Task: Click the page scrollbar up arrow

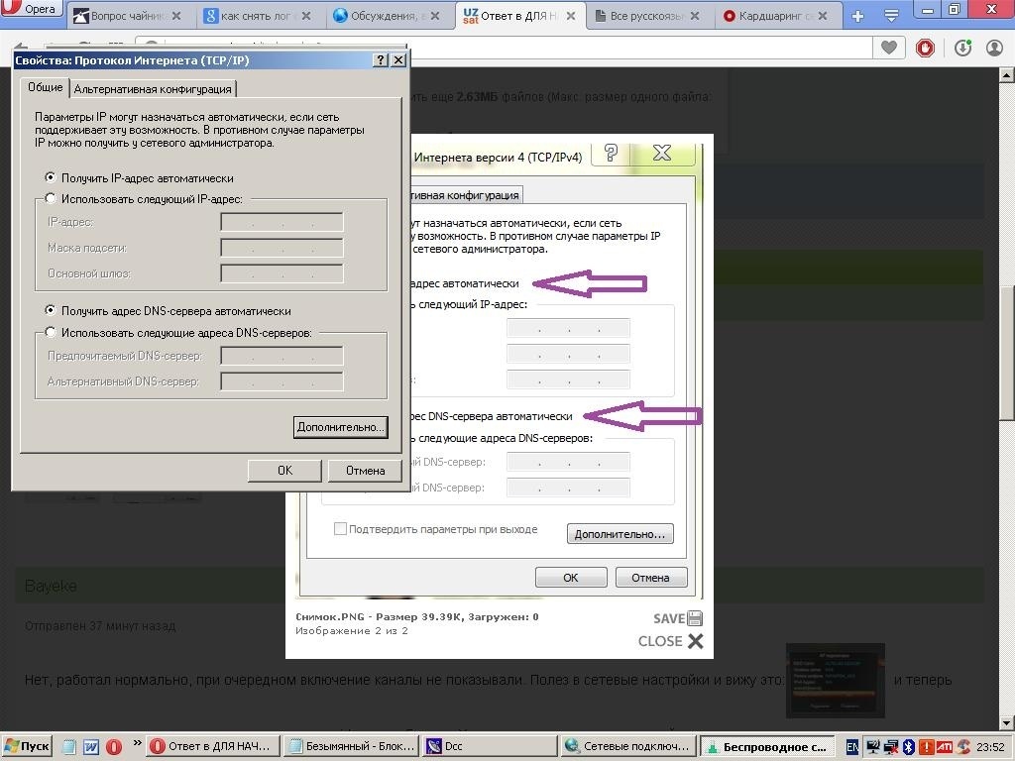Action: click(1007, 75)
